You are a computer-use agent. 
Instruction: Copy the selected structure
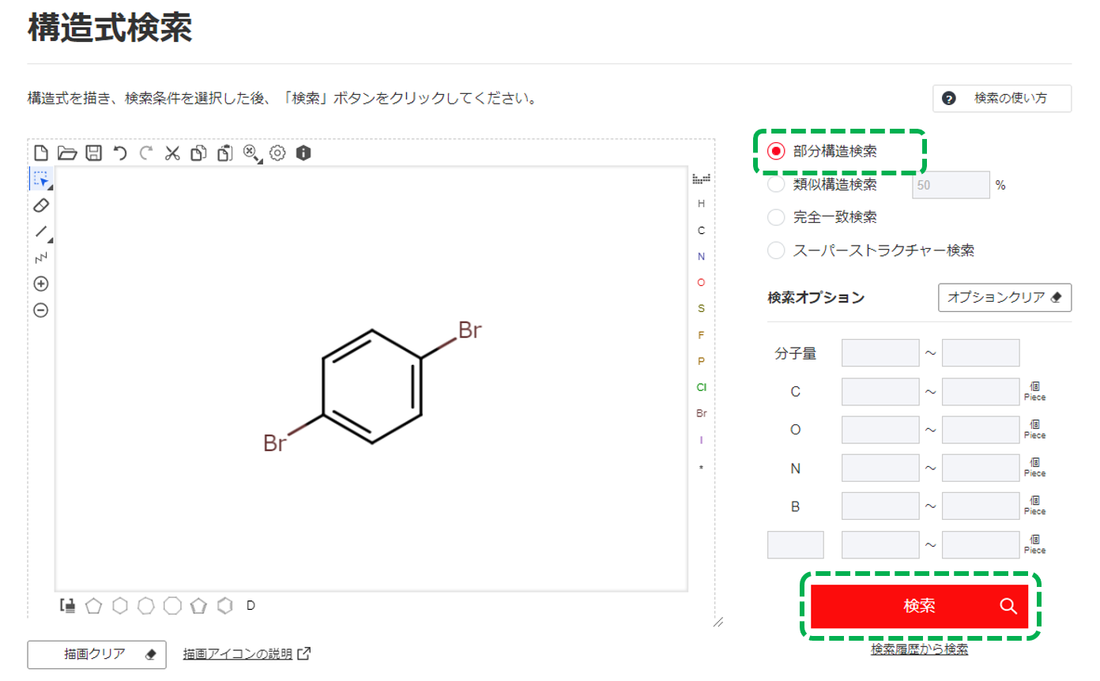click(x=198, y=153)
